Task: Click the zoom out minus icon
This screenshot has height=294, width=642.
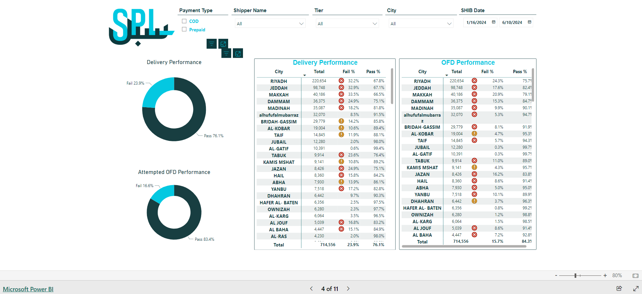Action: (x=556, y=275)
